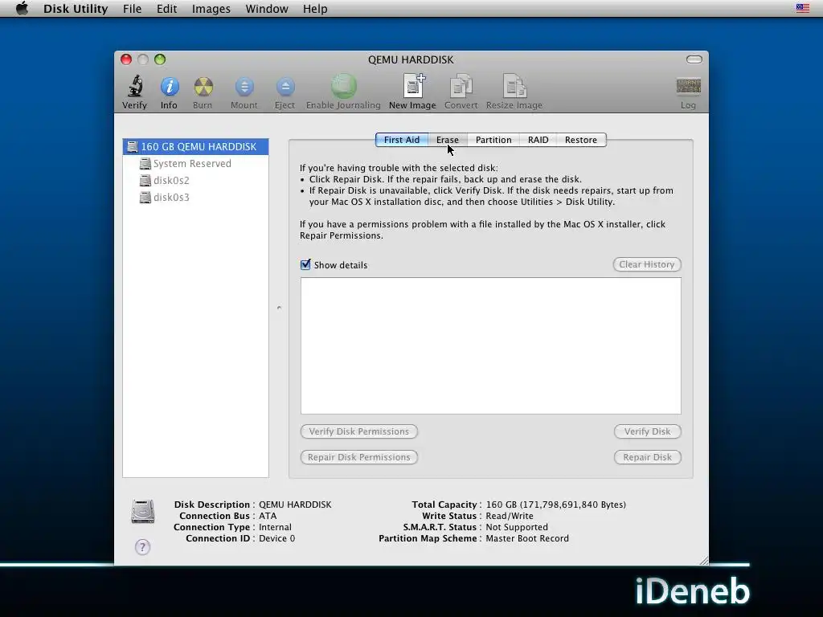Click the Connection Type Internal value
The image size is (823, 617).
(x=275, y=527)
